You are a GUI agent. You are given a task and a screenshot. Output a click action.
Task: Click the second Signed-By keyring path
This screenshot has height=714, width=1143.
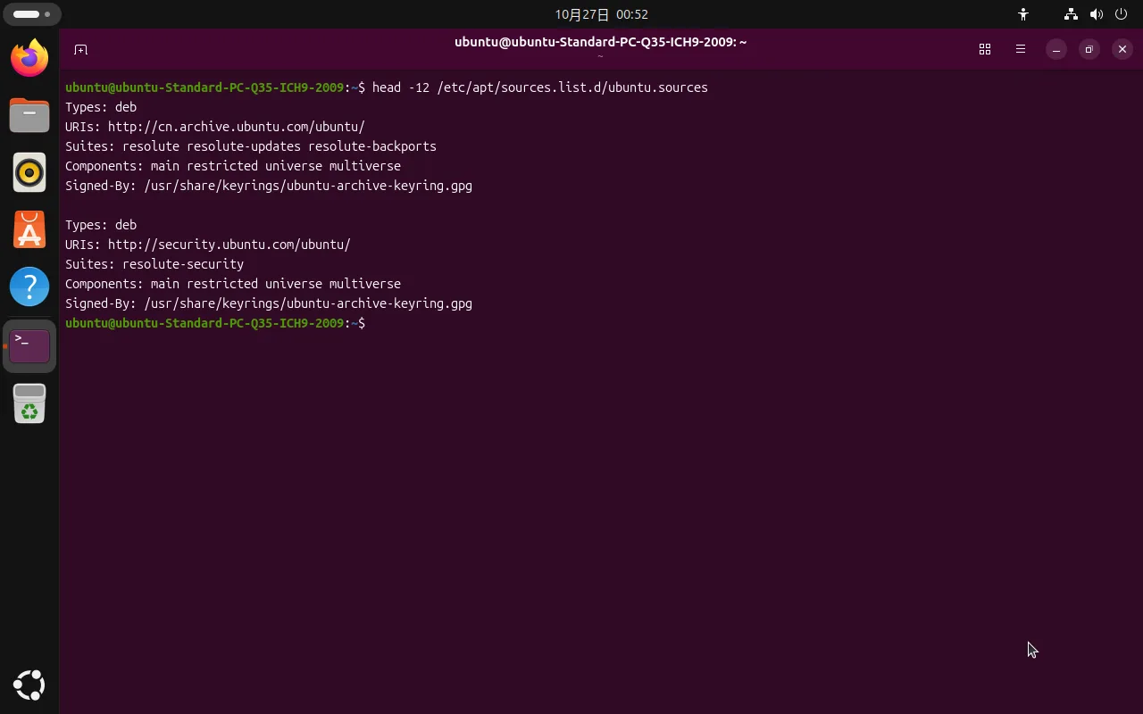(308, 303)
